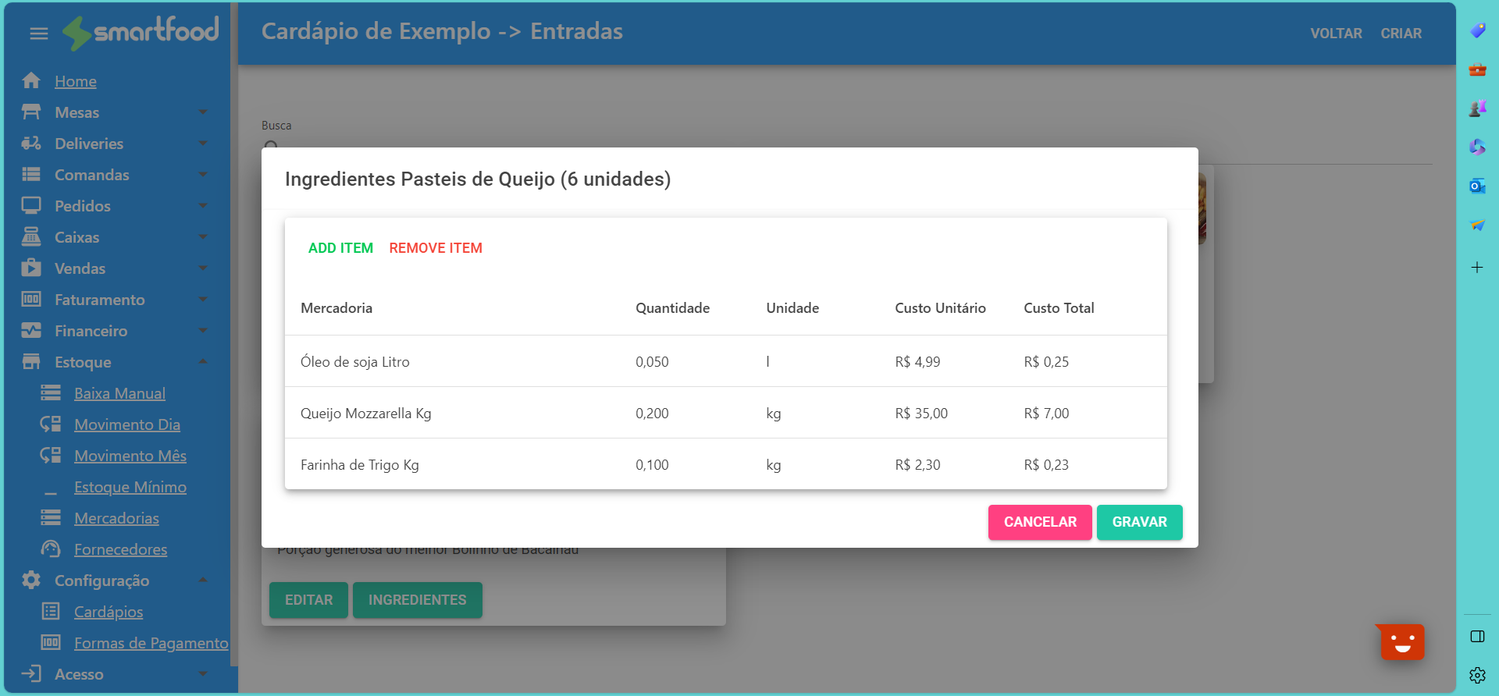Click the Fornecedores icon in sidebar
Screen dimensions: 1499x696
pyautogui.click(x=51, y=549)
